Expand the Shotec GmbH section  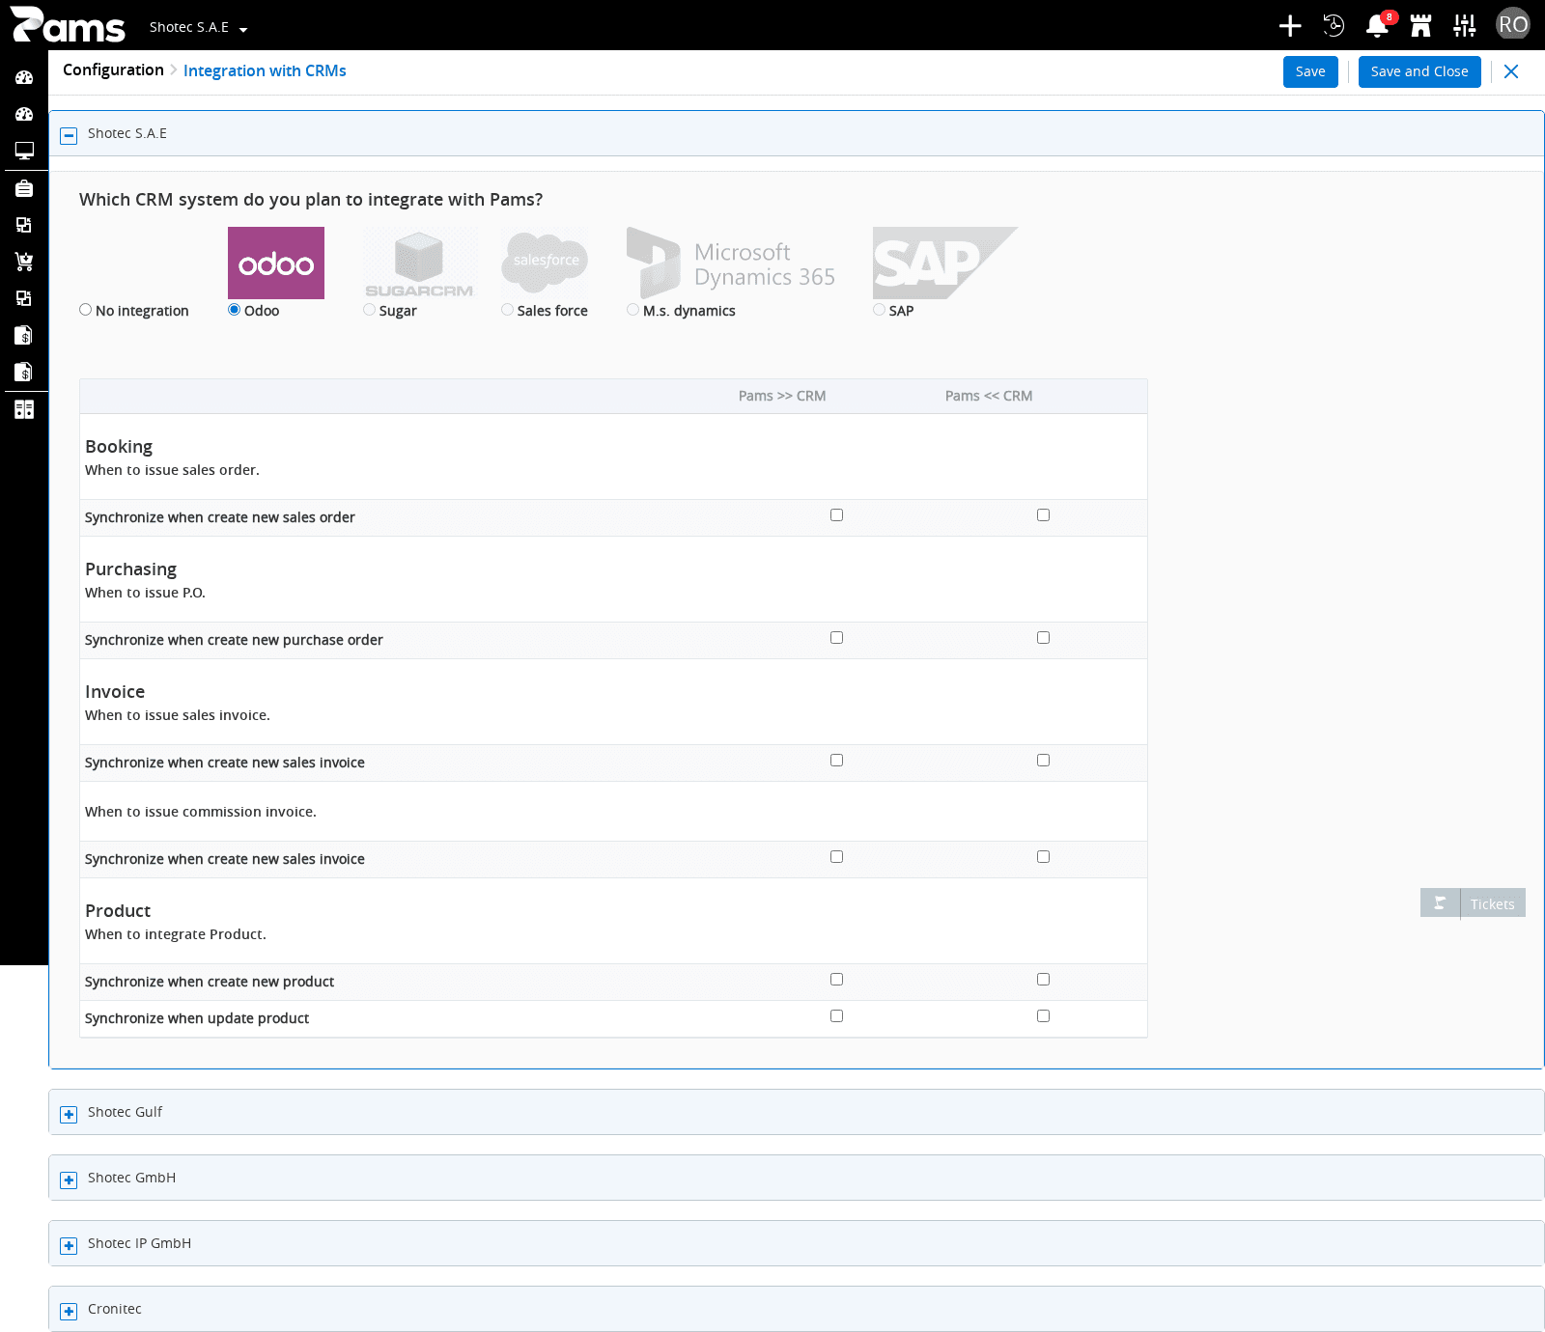click(x=69, y=1180)
